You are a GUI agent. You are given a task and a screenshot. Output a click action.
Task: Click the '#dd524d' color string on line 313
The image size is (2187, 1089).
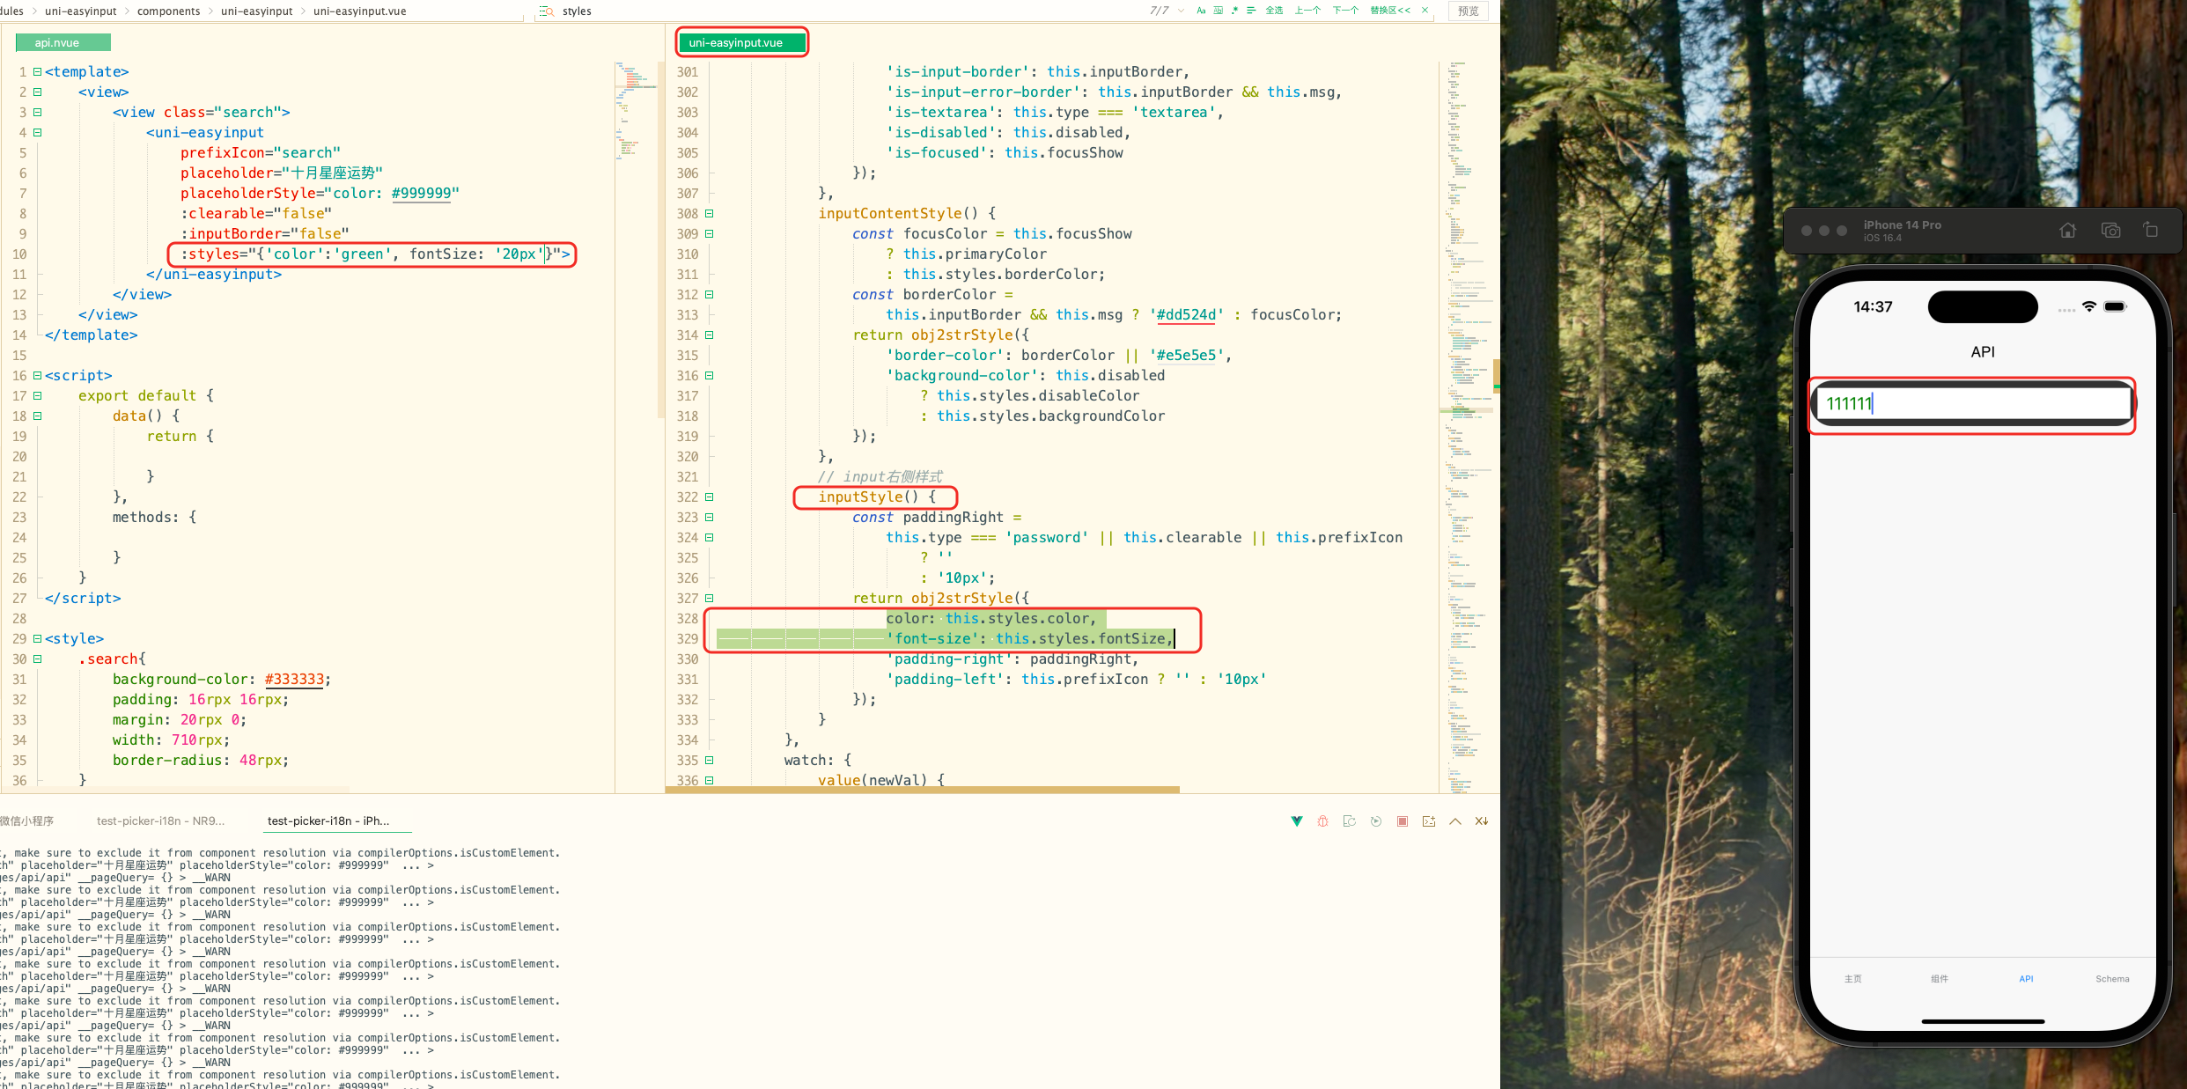click(1186, 315)
